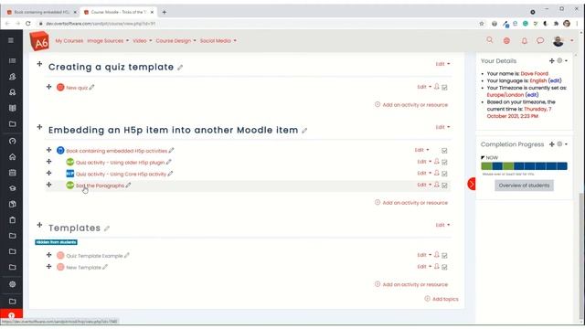Toggle completion checkbox for Quiz activity Core H5p
The height and width of the screenshot is (329, 585).
[x=444, y=174]
